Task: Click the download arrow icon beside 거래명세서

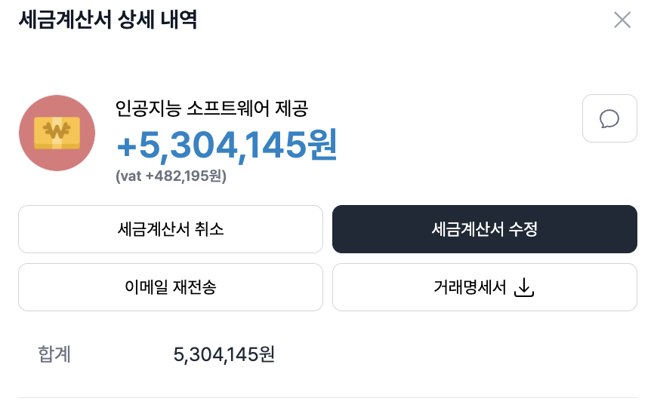Action: 523,287
